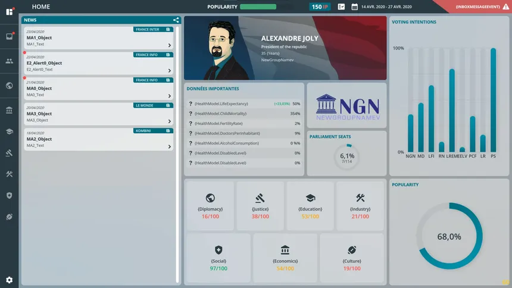Click the LREM bar in voting intentions
512x288 pixels.
coord(452,110)
